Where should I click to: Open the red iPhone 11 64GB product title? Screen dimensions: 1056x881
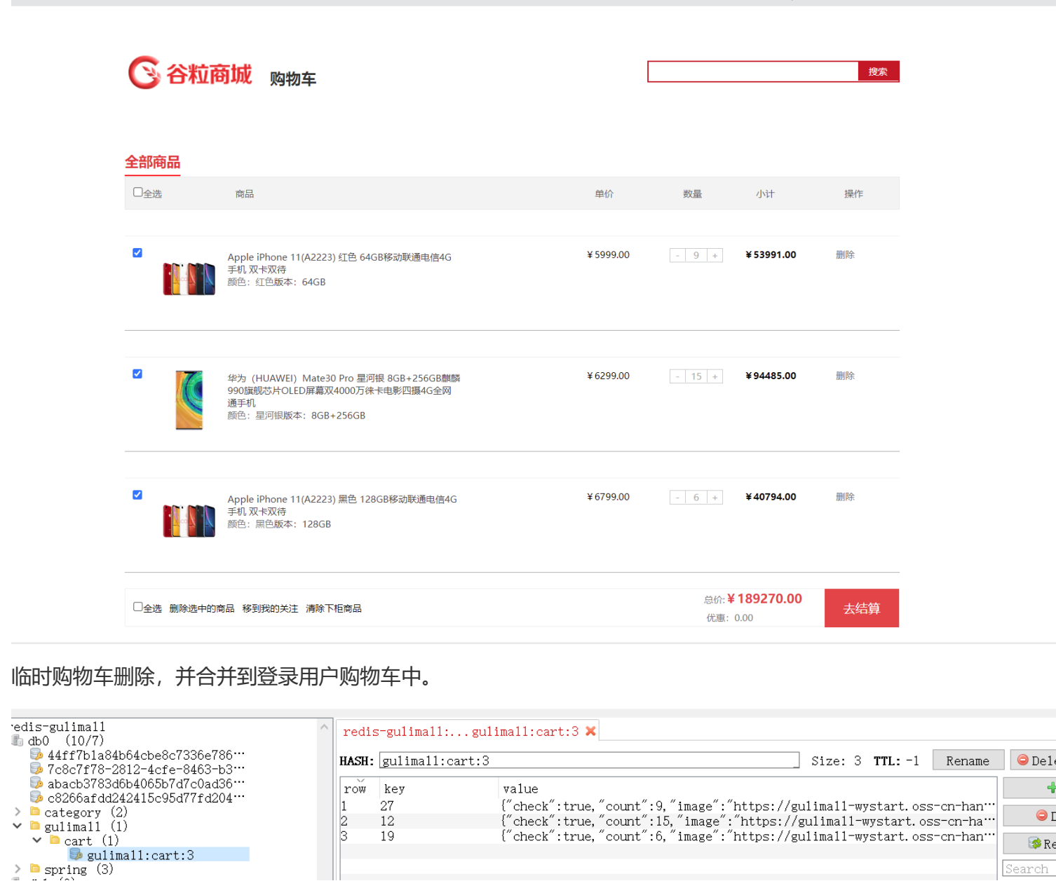(x=339, y=264)
